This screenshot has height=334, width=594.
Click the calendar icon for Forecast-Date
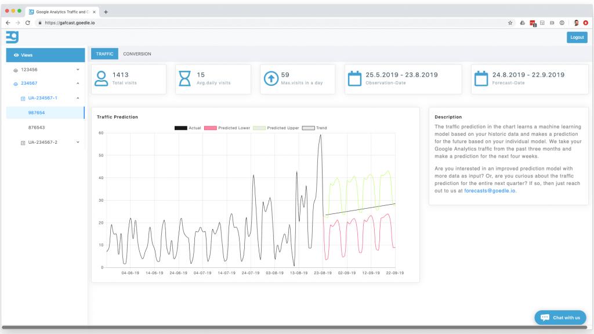point(481,78)
